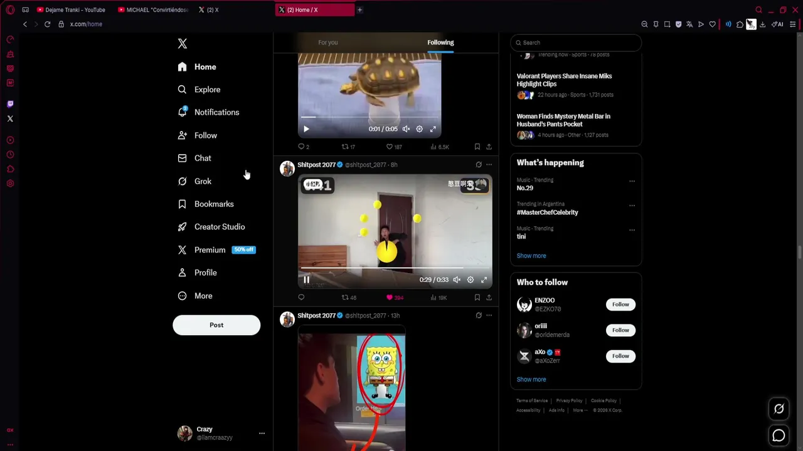This screenshot has height=451, width=803.
Task: Open more options for No.29 trend
Action: point(632,181)
